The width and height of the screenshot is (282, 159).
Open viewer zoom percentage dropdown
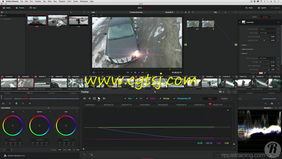click(94, 12)
